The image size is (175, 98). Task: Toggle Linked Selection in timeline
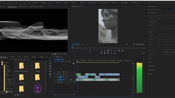point(62,62)
